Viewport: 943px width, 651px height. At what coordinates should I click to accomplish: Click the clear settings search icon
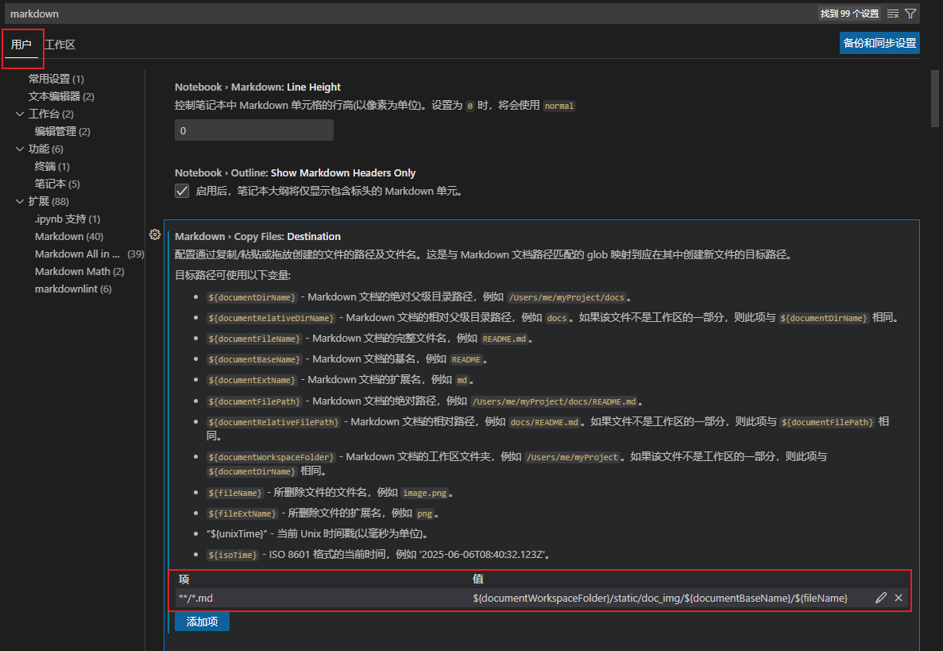click(893, 14)
